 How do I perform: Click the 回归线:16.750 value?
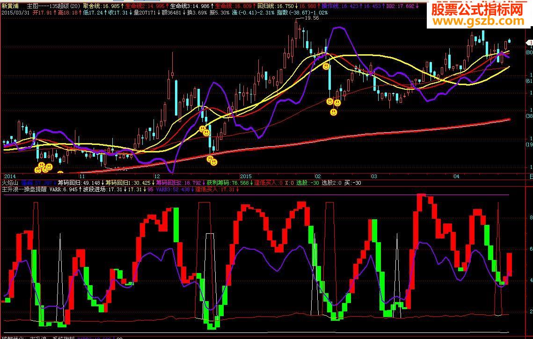pos(276,6)
